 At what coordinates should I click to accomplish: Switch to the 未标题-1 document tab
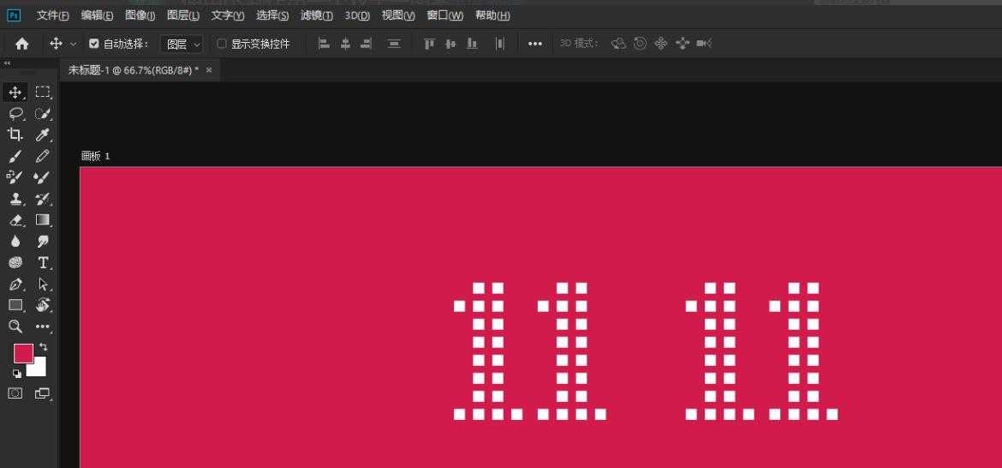133,69
